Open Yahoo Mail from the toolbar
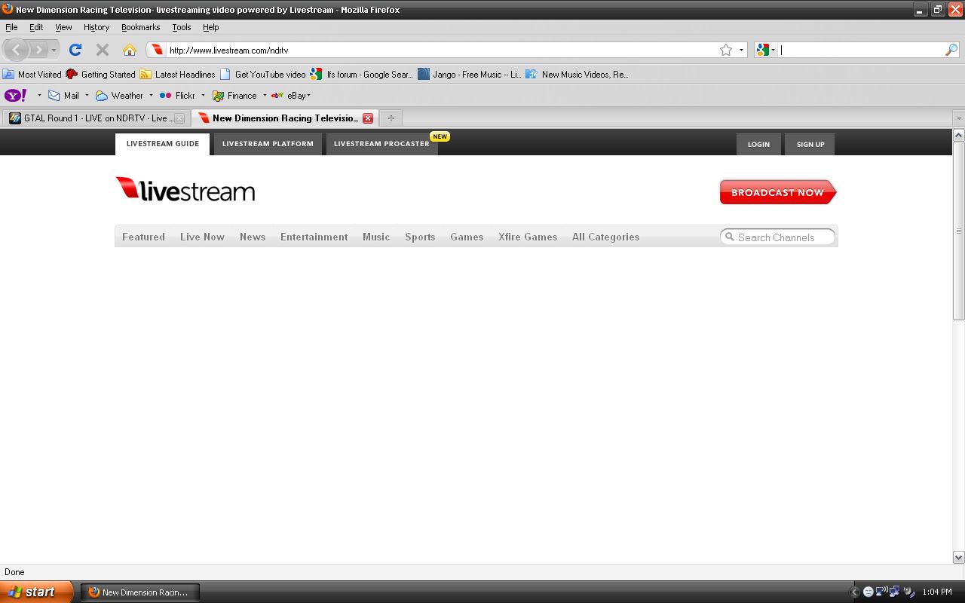The image size is (965, 603). 64,96
